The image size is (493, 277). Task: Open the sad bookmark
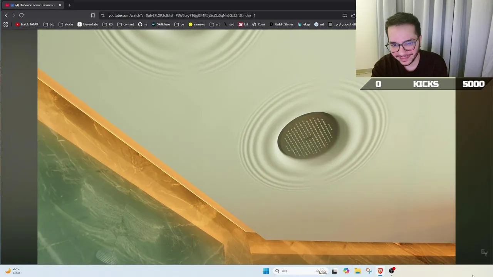[229, 24]
